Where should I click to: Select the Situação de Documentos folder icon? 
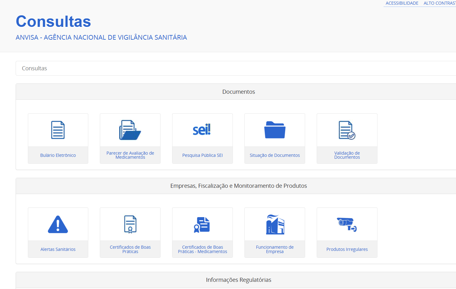pos(275,130)
